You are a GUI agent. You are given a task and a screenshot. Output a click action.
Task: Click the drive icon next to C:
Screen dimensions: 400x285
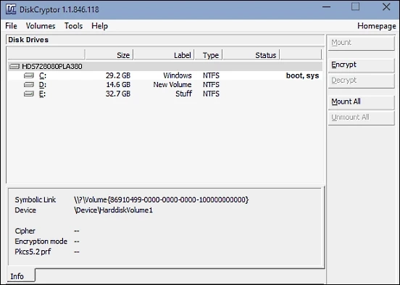(x=29, y=75)
